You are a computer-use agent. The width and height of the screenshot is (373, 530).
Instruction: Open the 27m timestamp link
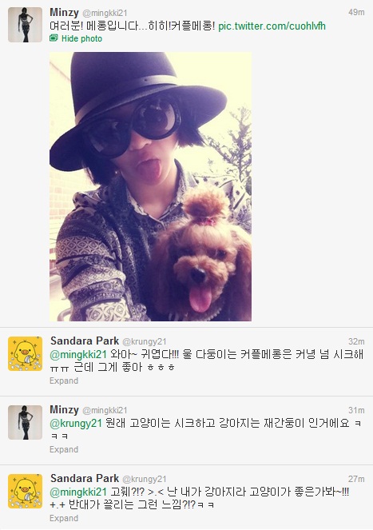click(x=356, y=479)
